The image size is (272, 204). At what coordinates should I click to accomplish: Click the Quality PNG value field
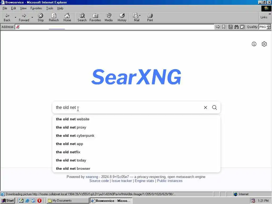(263, 27)
